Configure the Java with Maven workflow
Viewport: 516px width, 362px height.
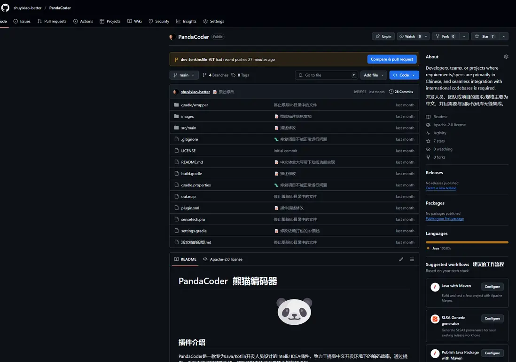tap(493, 287)
